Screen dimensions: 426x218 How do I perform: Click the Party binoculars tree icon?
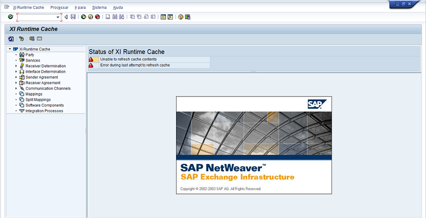[22, 54]
